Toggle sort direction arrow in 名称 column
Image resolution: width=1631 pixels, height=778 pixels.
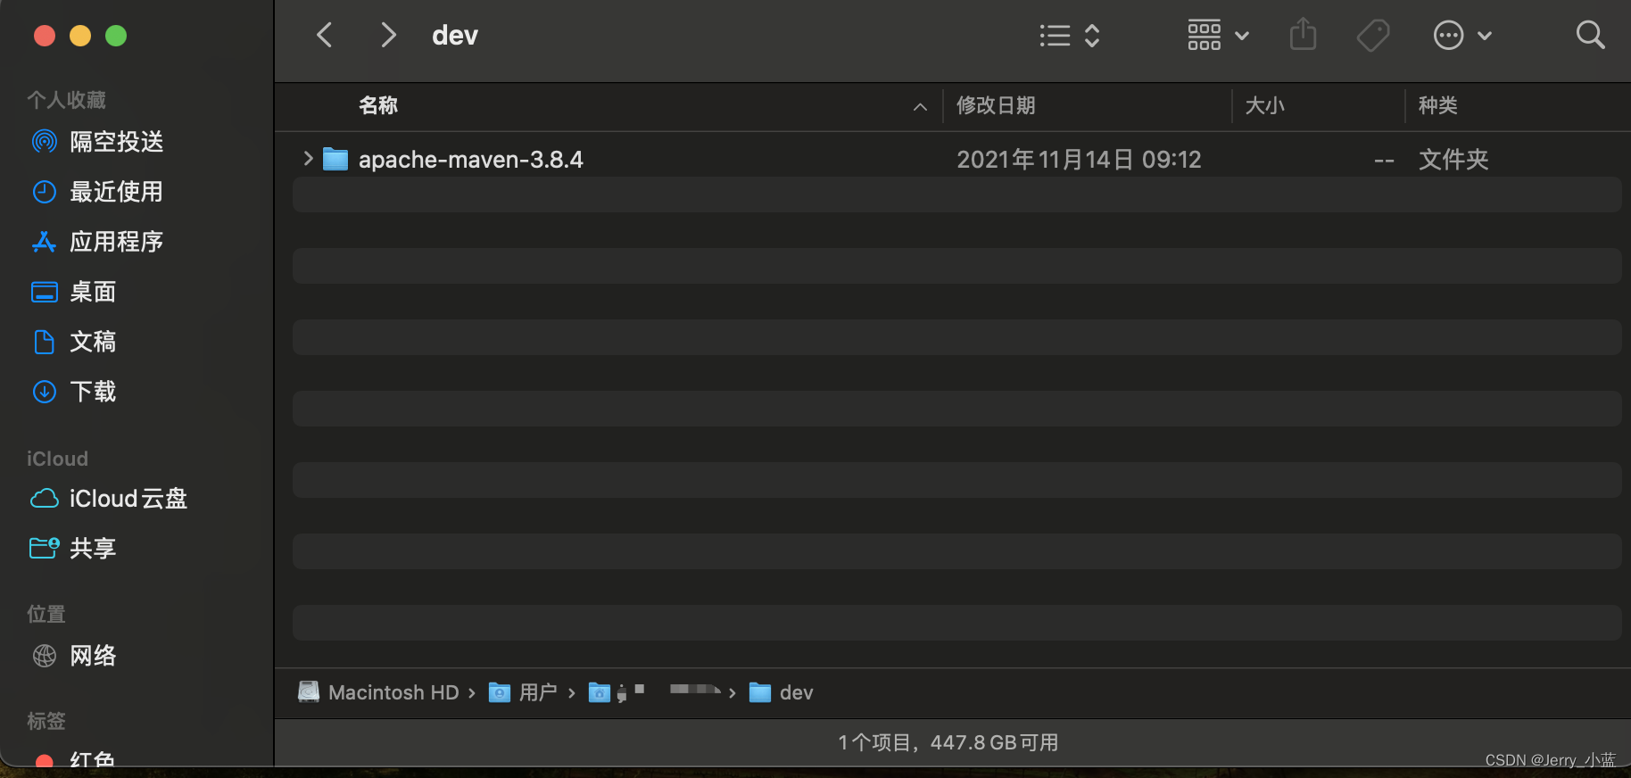(x=920, y=107)
